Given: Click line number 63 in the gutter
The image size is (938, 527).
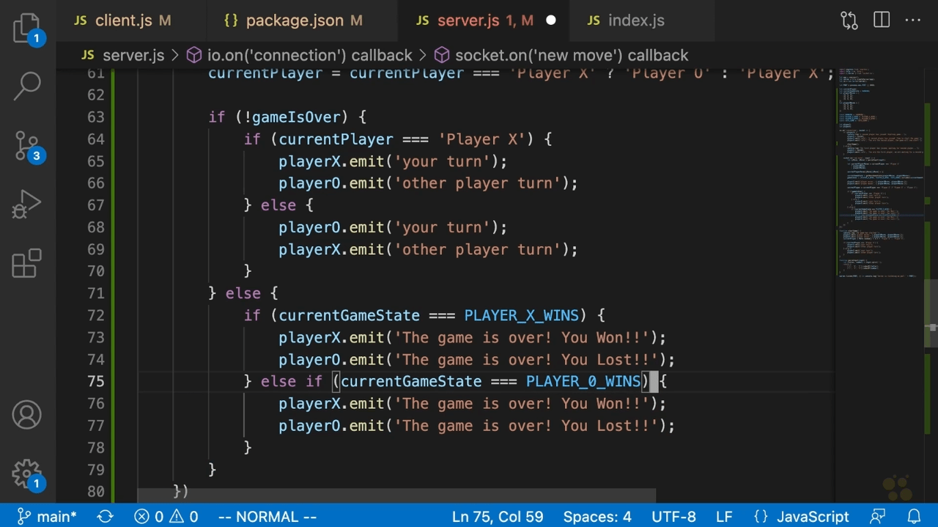Looking at the screenshot, I should (96, 117).
